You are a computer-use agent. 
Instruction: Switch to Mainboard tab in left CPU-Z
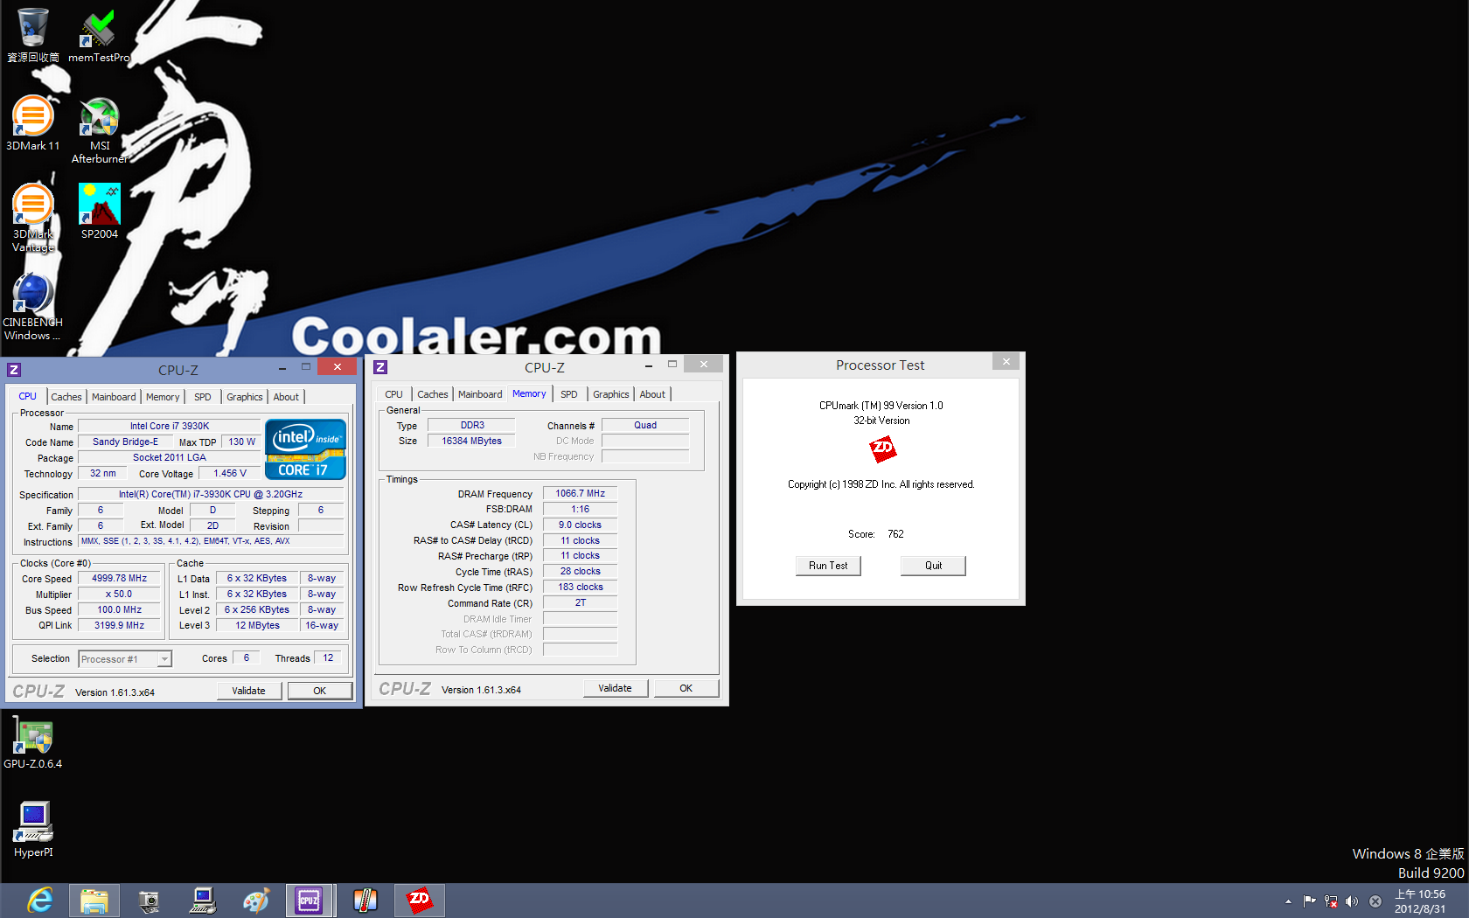click(x=114, y=397)
